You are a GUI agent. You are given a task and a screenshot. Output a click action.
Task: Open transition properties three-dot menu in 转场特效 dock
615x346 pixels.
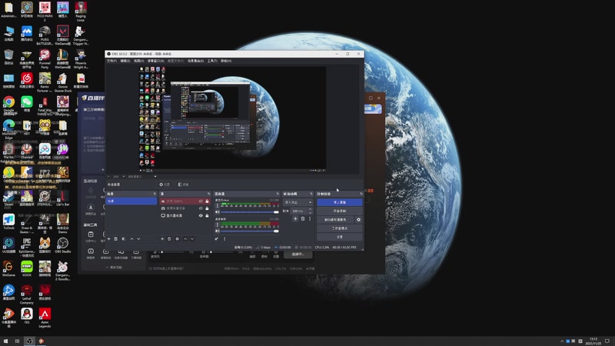coord(310,219)
